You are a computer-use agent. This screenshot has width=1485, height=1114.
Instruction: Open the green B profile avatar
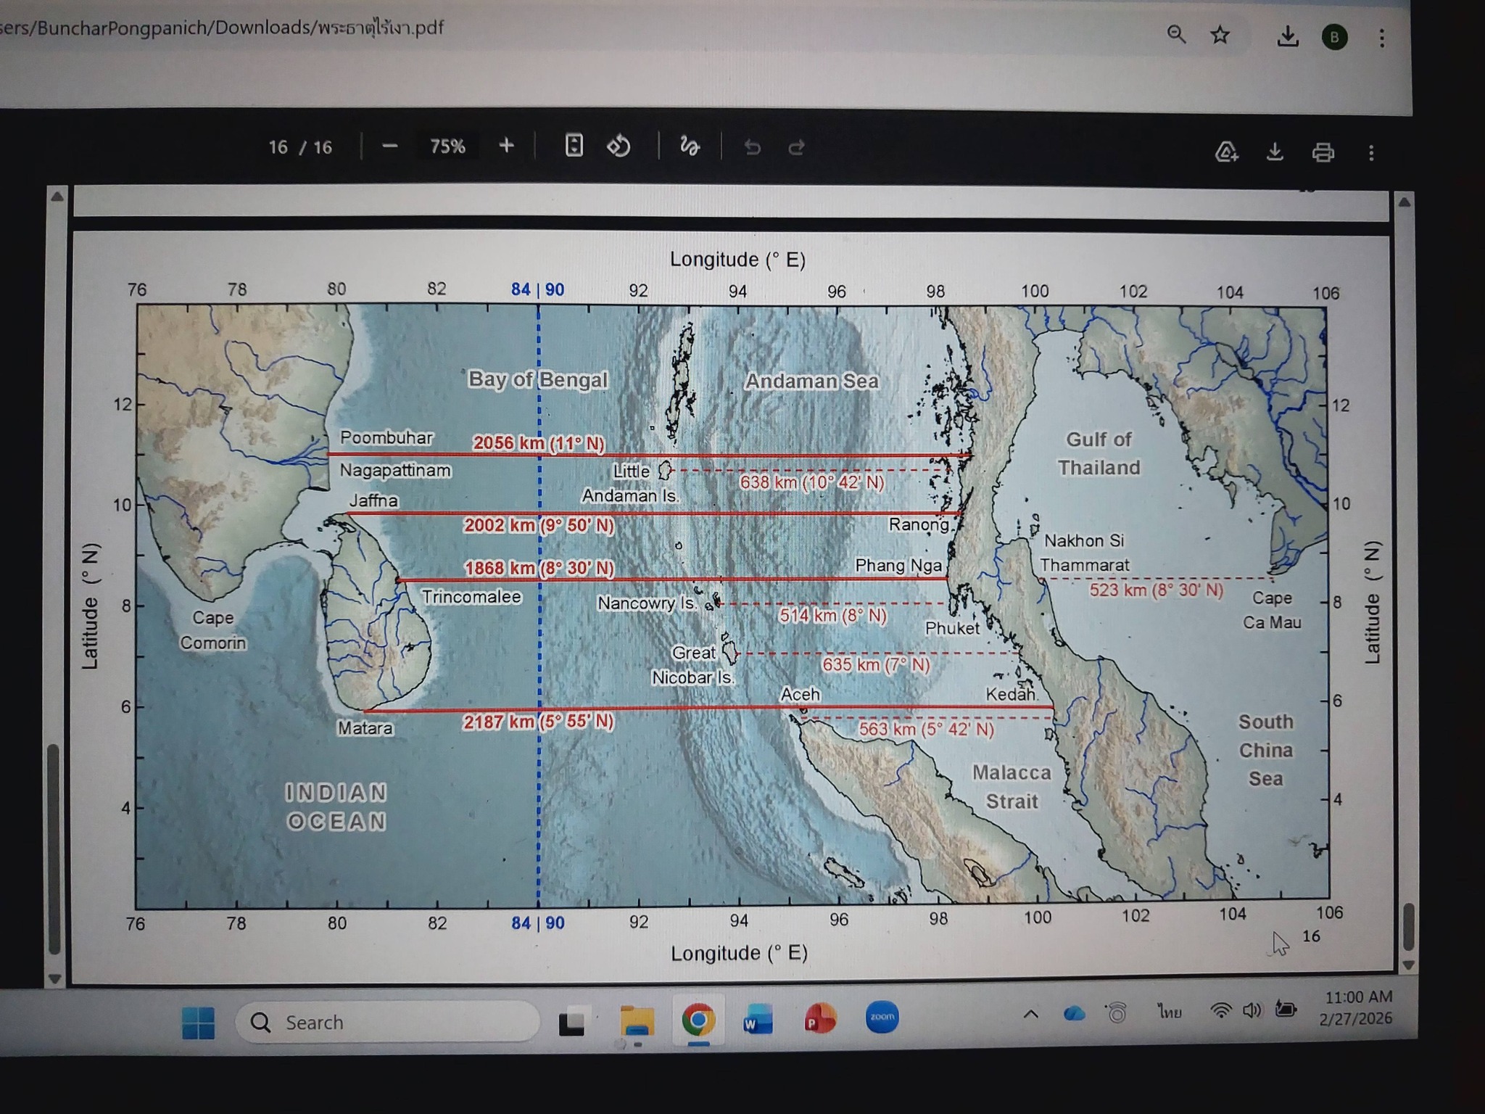pos(1334,37)
